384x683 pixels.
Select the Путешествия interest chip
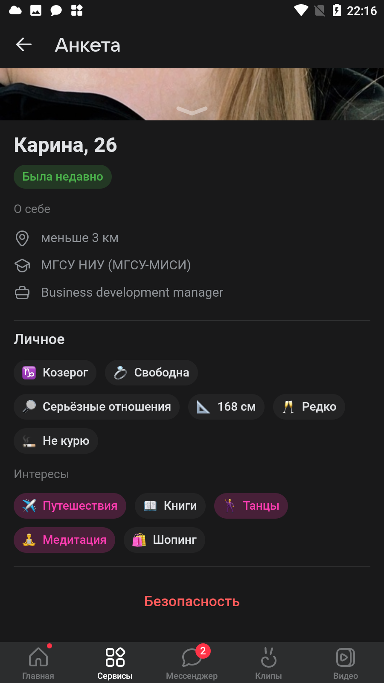[x=70, y=506]
